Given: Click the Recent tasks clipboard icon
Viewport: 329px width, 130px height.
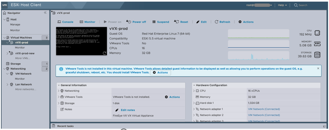Looking at the screenshot, I should (54, 126).
